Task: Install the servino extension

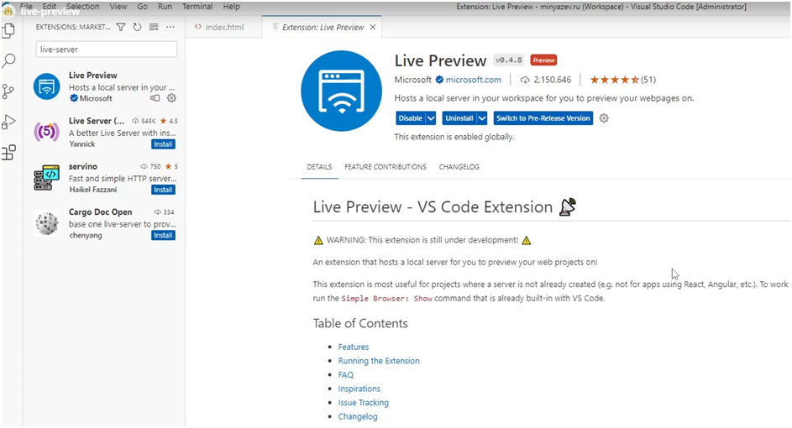Action: tap(163, 190)
